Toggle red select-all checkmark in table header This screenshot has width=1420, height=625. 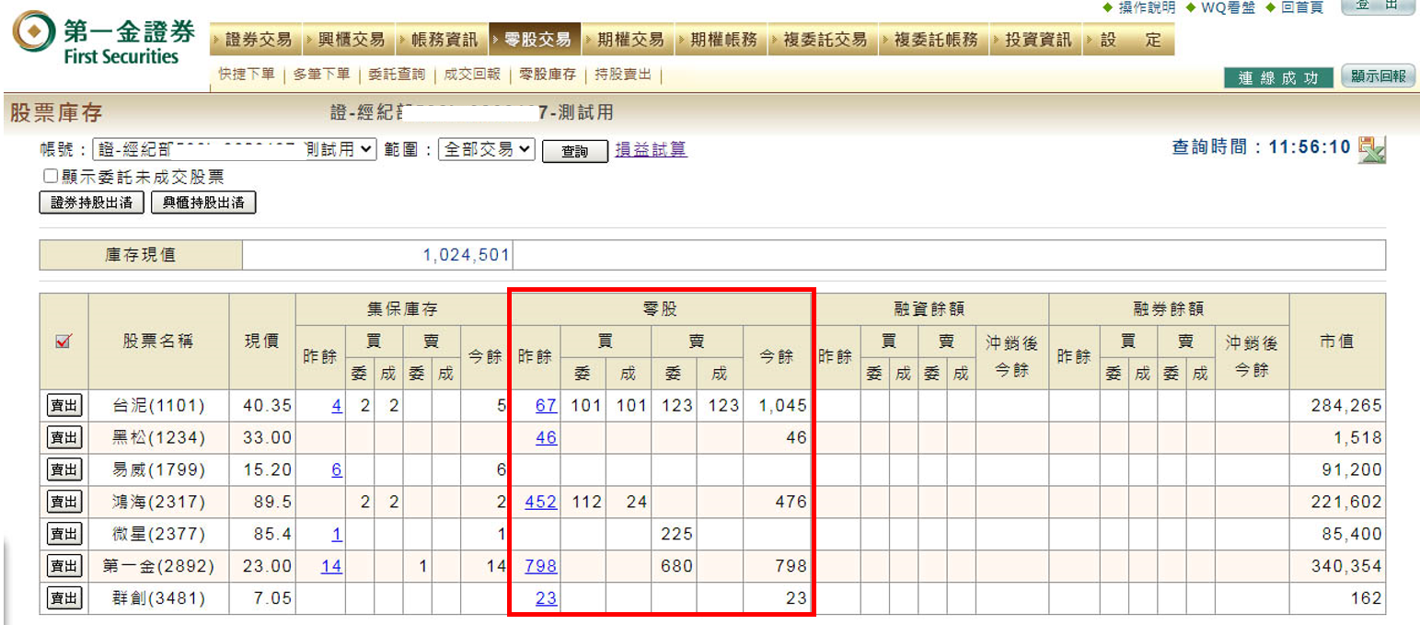[x=63, y=341]
